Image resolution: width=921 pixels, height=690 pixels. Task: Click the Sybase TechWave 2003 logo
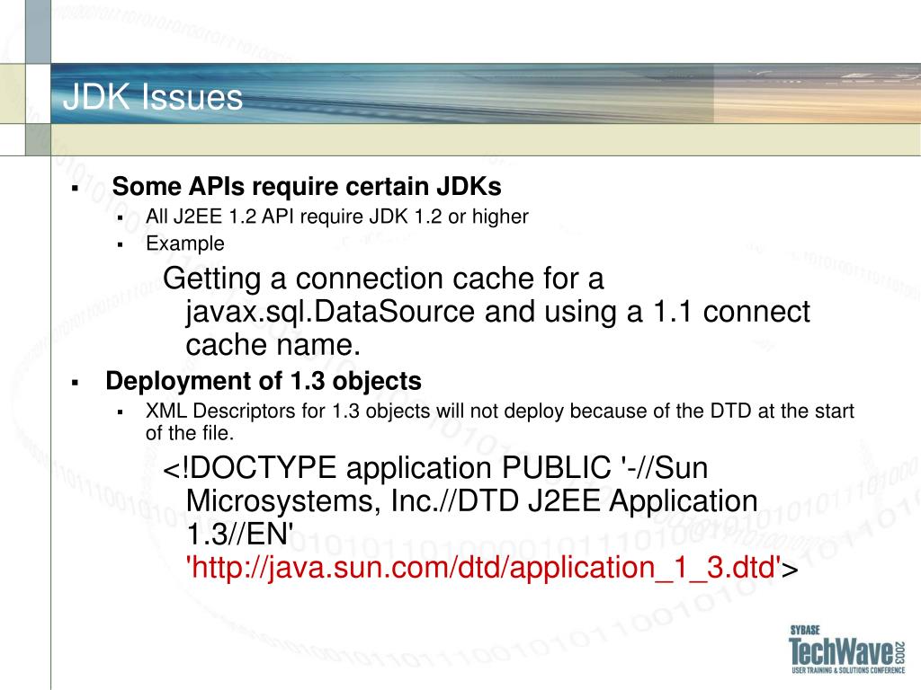pos(847,650)
